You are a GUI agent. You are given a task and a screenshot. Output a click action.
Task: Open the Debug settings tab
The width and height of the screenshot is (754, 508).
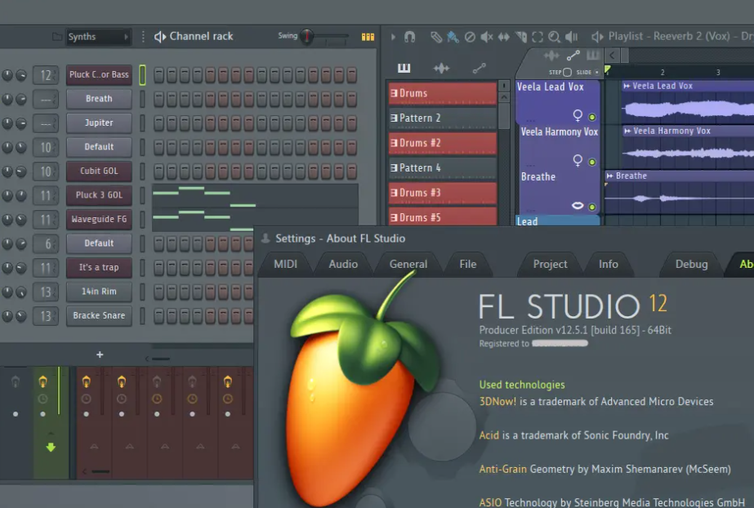click(x=691, y=265)
